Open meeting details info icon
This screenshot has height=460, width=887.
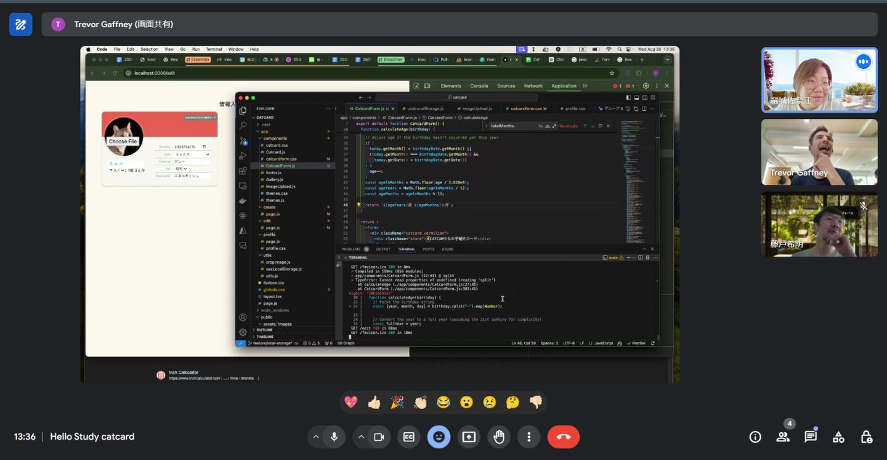point(755,437)
